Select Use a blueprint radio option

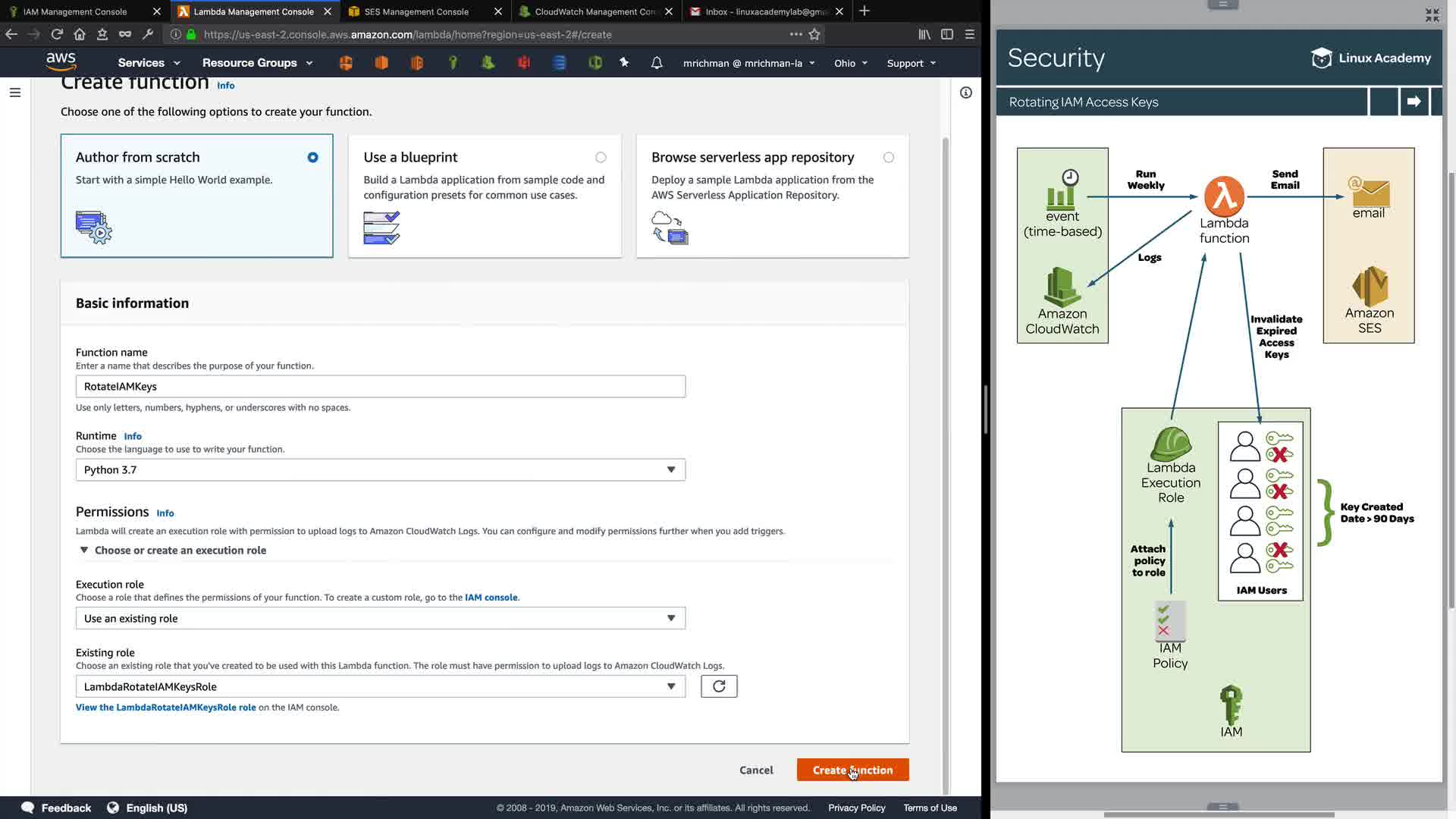click(x=601, y=158)
